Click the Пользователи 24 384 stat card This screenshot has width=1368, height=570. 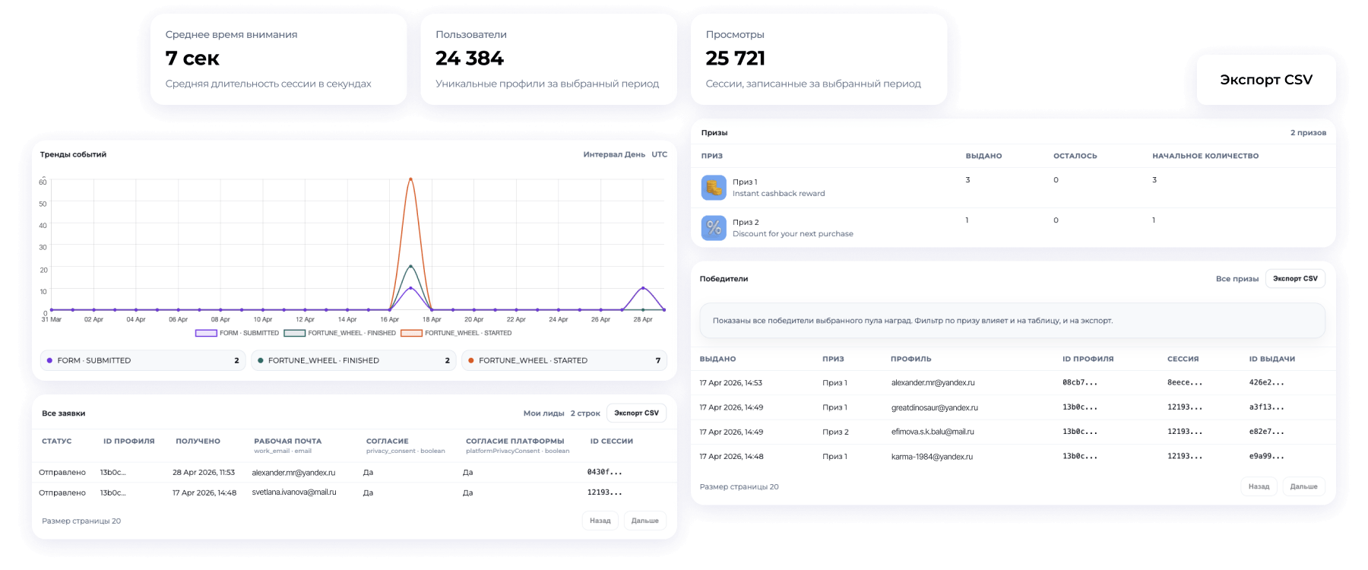[549, 59]
